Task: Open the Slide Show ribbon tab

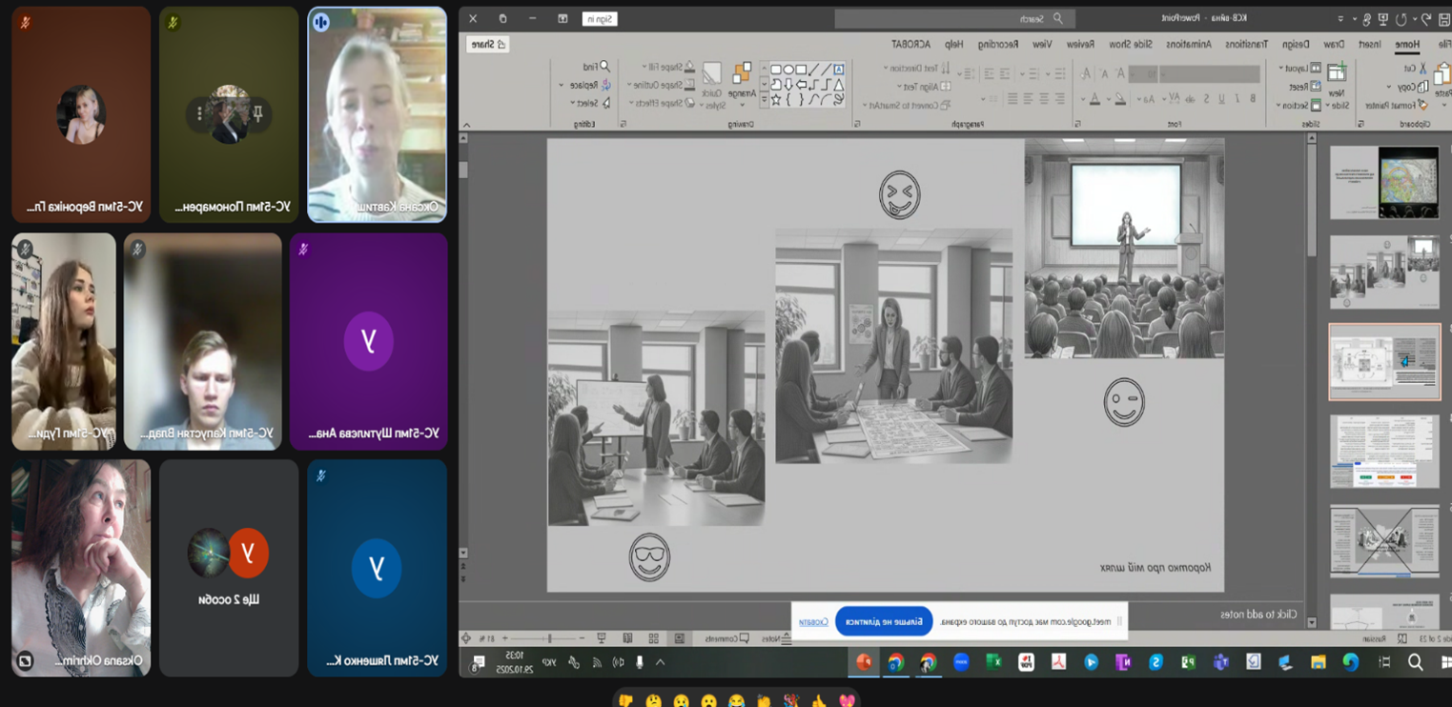Action: pyautogui.click(x=1130, y=45)
